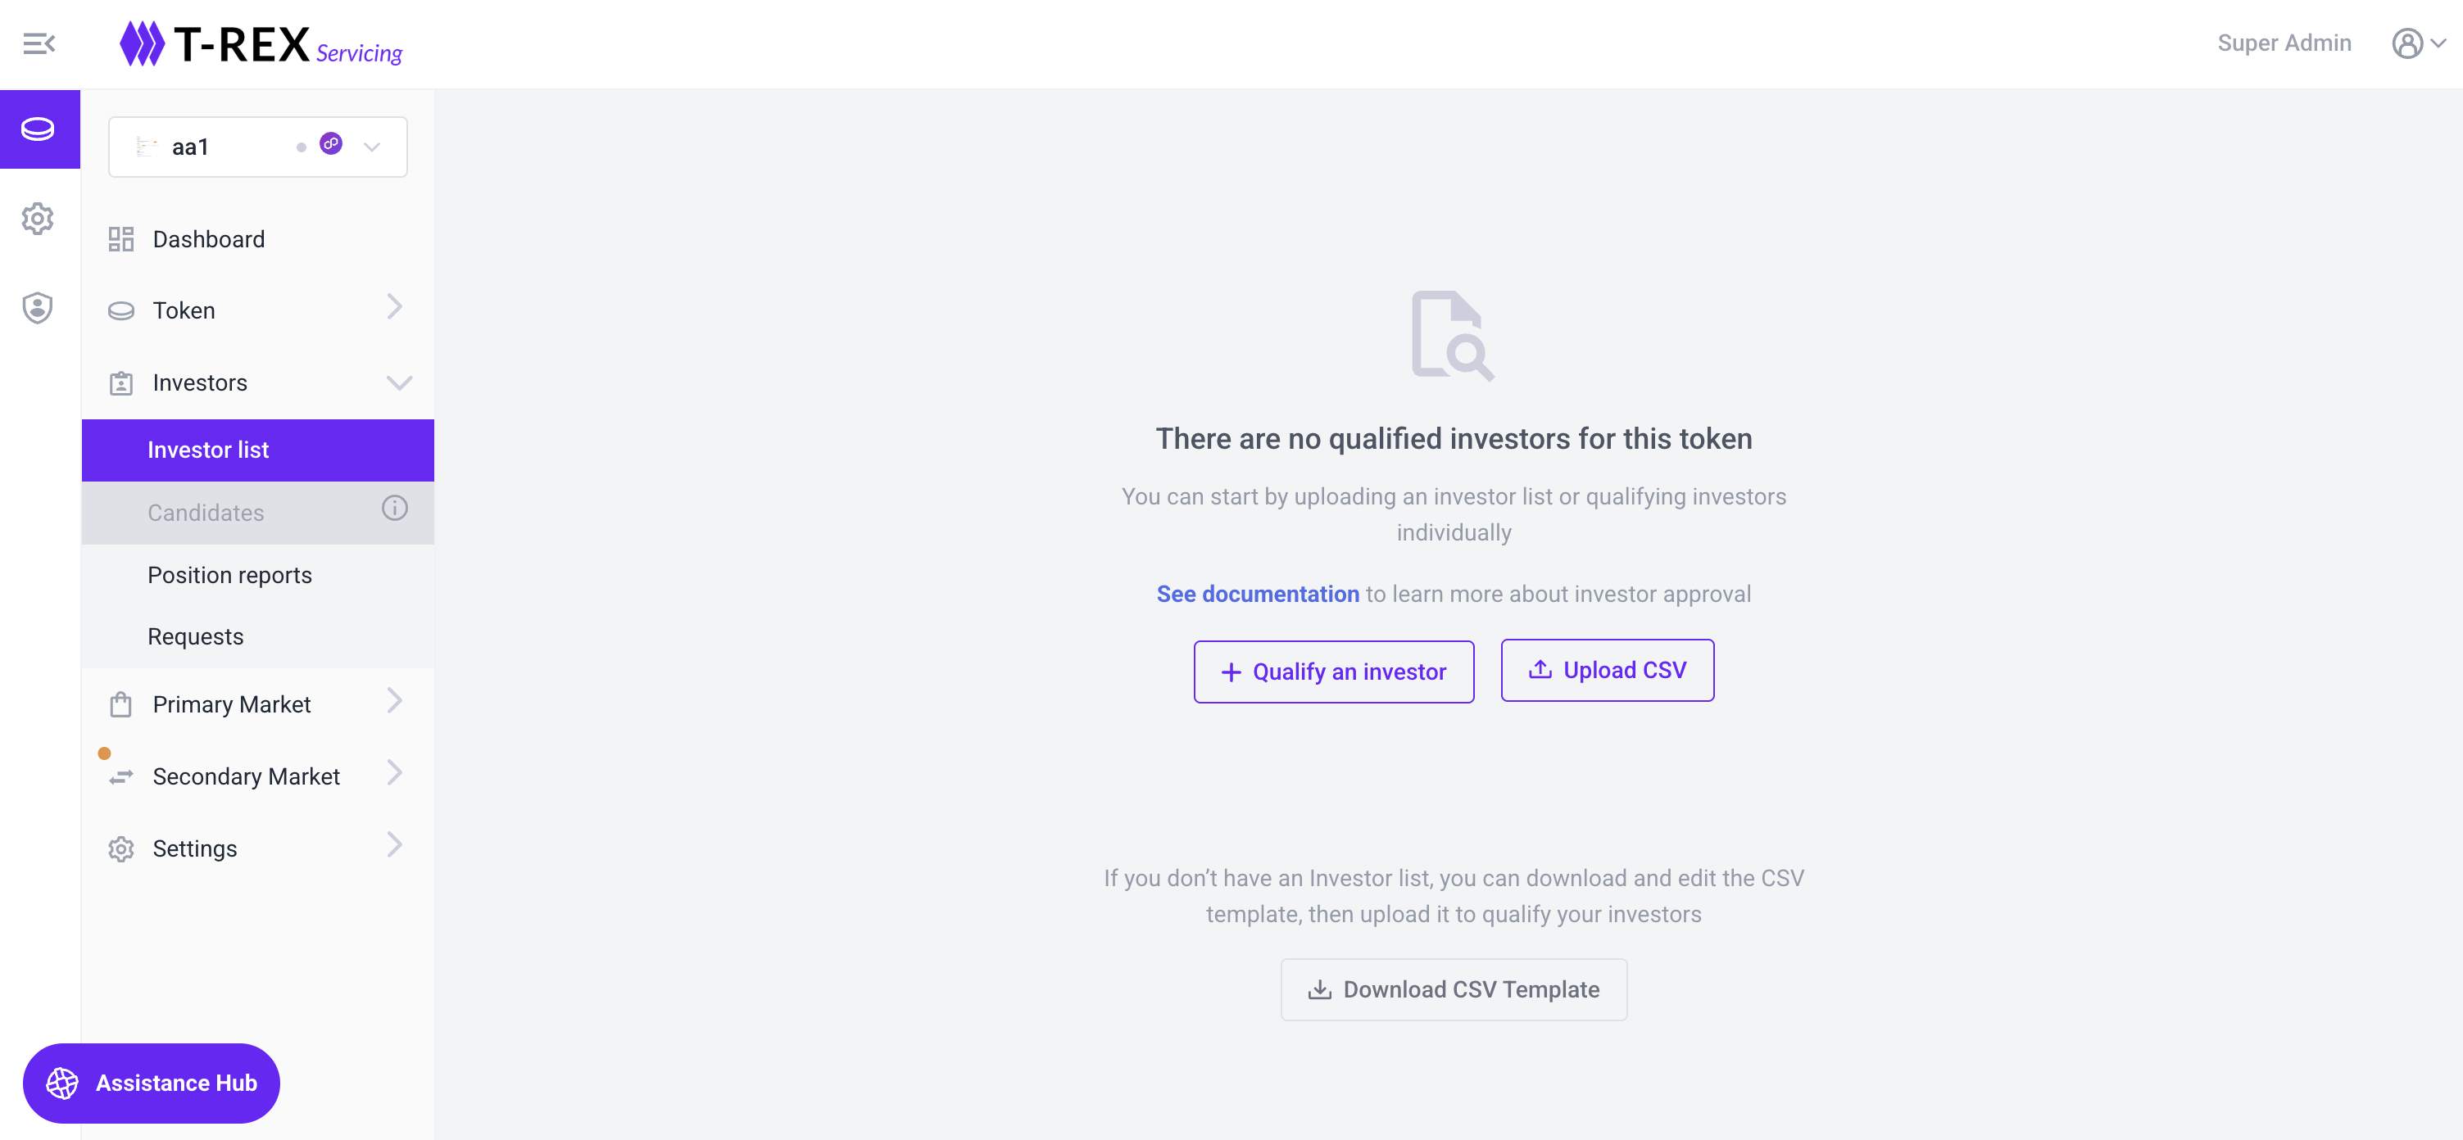Click the info icon next to Candidates
The image size is (2463, 1140).
click(394, 509)
